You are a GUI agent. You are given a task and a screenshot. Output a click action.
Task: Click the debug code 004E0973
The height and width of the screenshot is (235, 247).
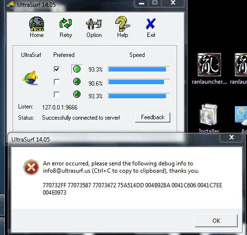coord(55,193)
